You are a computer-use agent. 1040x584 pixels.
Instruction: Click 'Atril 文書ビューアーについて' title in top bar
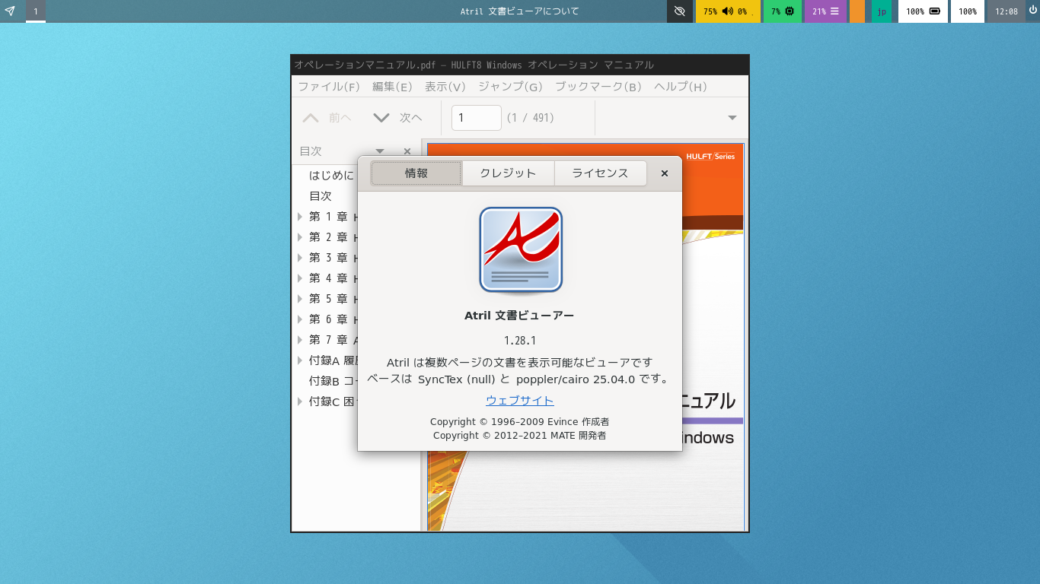pyautogui.click(x=520, y=11)
